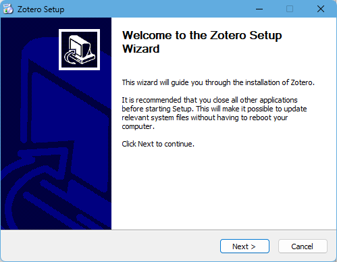Open the Zotero Setup title bar icon menu
Image resolution: width=337 pixels, height=262 pixels.
[8, 9]
